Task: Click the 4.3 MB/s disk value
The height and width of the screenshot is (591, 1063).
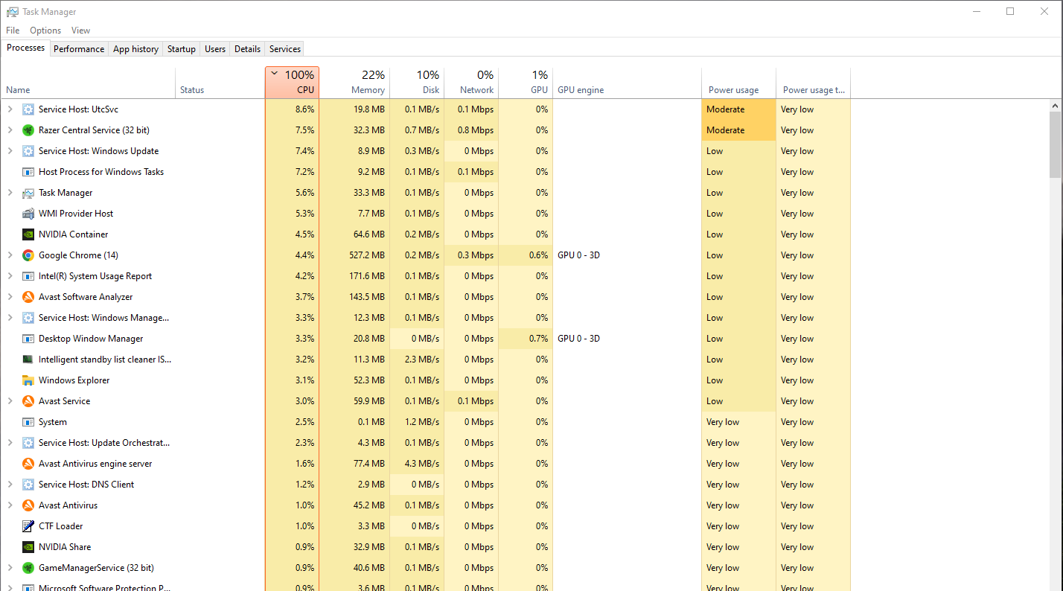Action: [421, 464]
